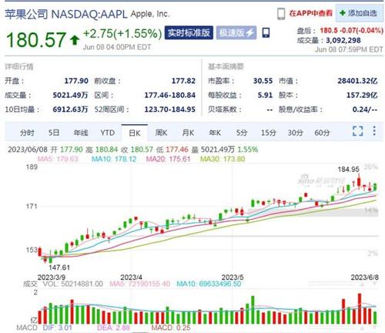Click the fullscreen chart expand icon
385x333 pixels.
[x=357, y=131]
